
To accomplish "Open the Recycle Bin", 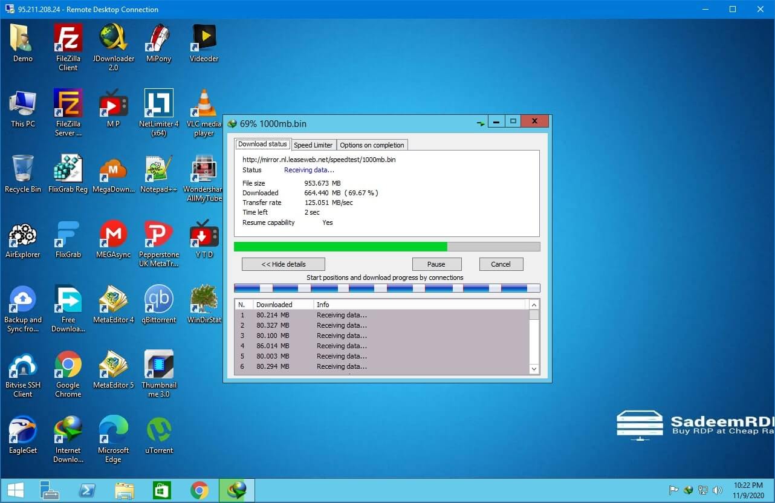I will pyautogui.click(x=22, y=168).
